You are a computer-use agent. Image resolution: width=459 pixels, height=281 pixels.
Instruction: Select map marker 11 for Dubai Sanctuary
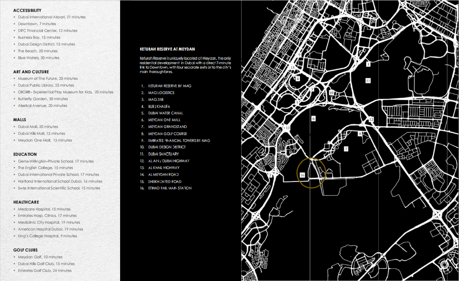368,81
